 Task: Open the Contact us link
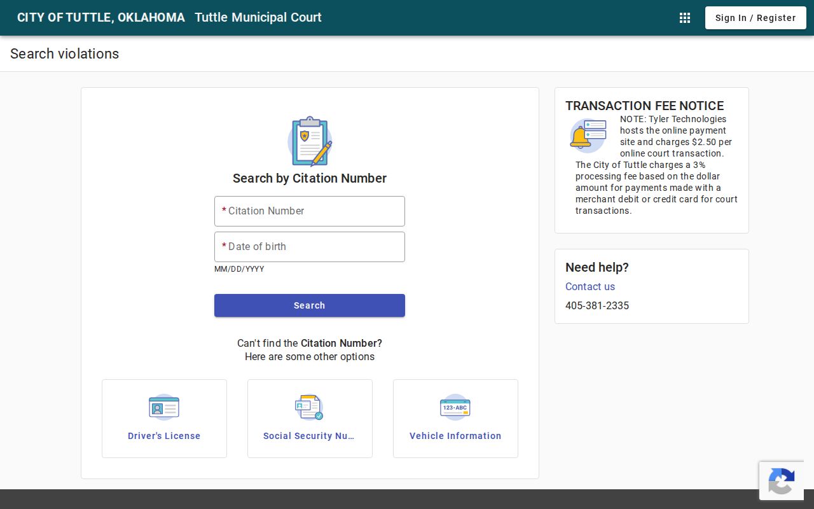[590, 286]
